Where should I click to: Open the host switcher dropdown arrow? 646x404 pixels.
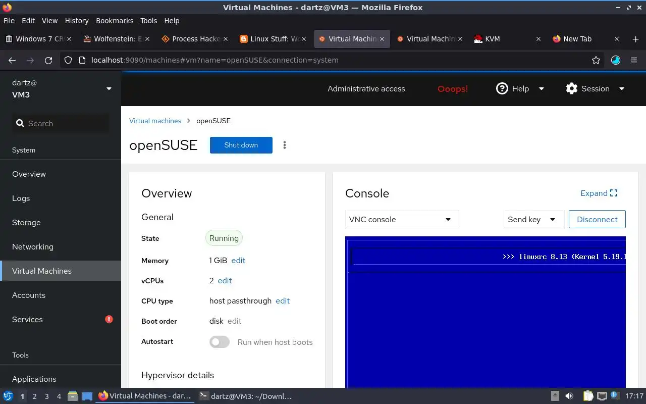point(109,89)
